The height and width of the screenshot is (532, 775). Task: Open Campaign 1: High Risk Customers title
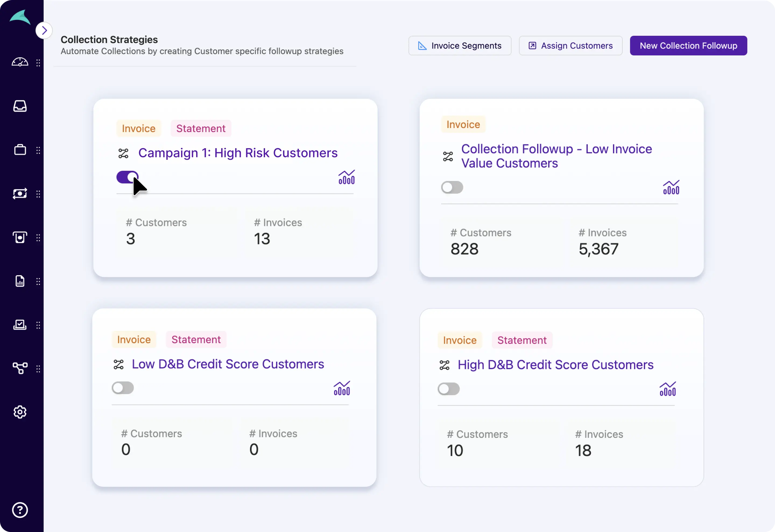click(x=238, y=153)
